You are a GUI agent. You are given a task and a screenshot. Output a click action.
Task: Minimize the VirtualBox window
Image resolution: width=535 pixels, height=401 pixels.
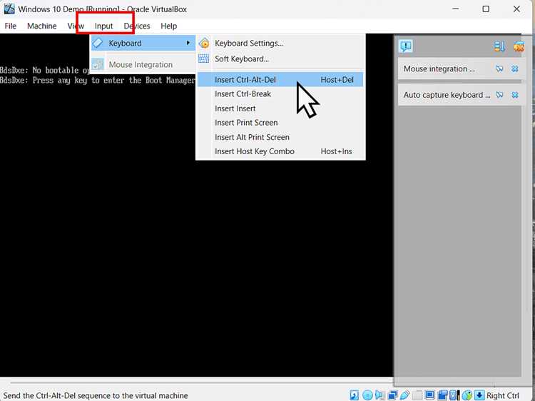coord(455,9)
